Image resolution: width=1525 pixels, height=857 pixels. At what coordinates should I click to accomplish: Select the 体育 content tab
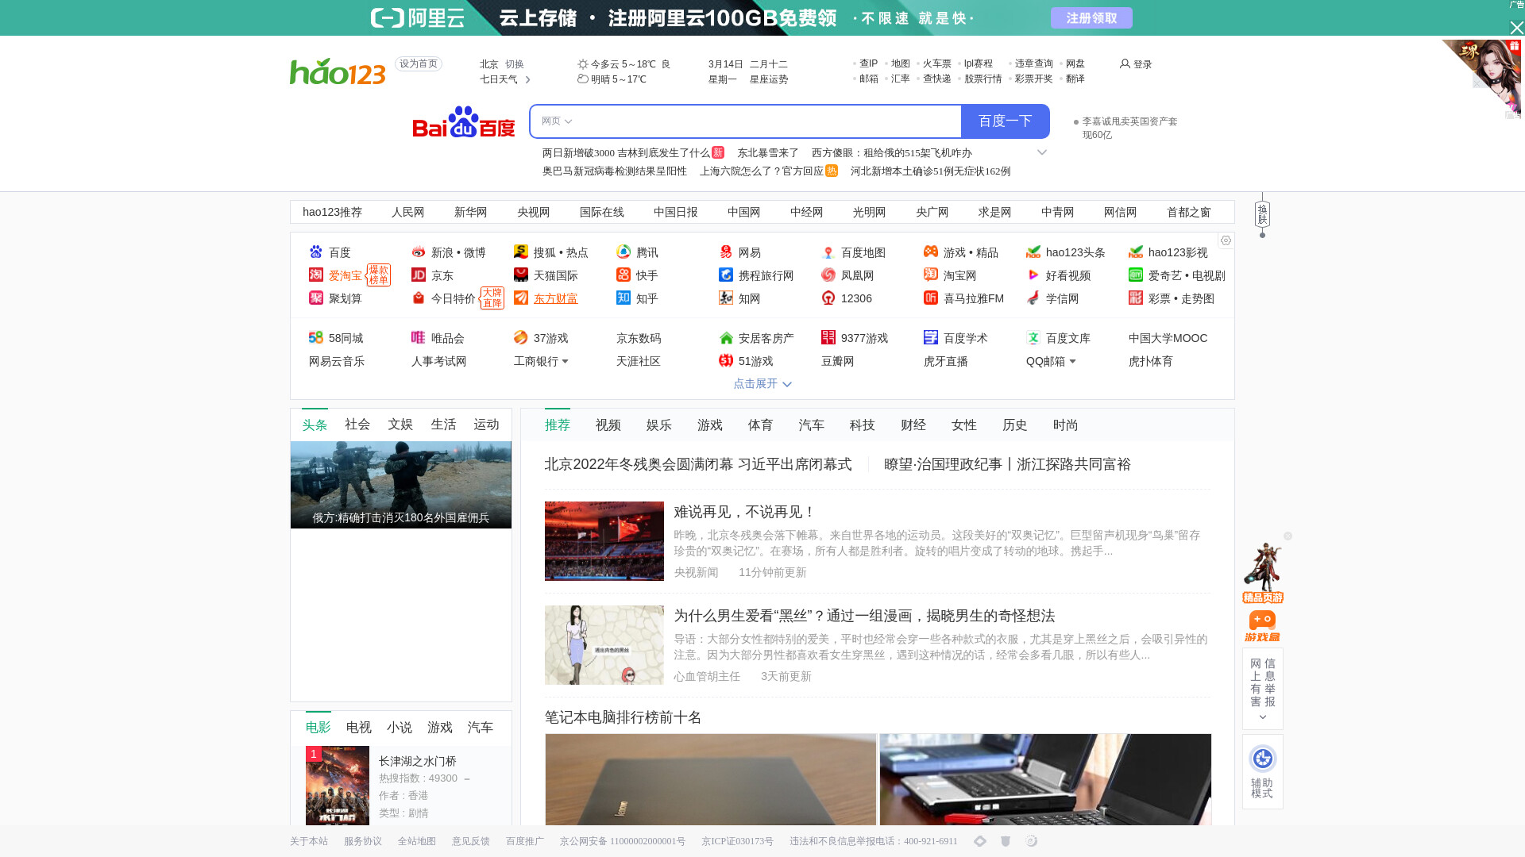(x=761, y=425)
